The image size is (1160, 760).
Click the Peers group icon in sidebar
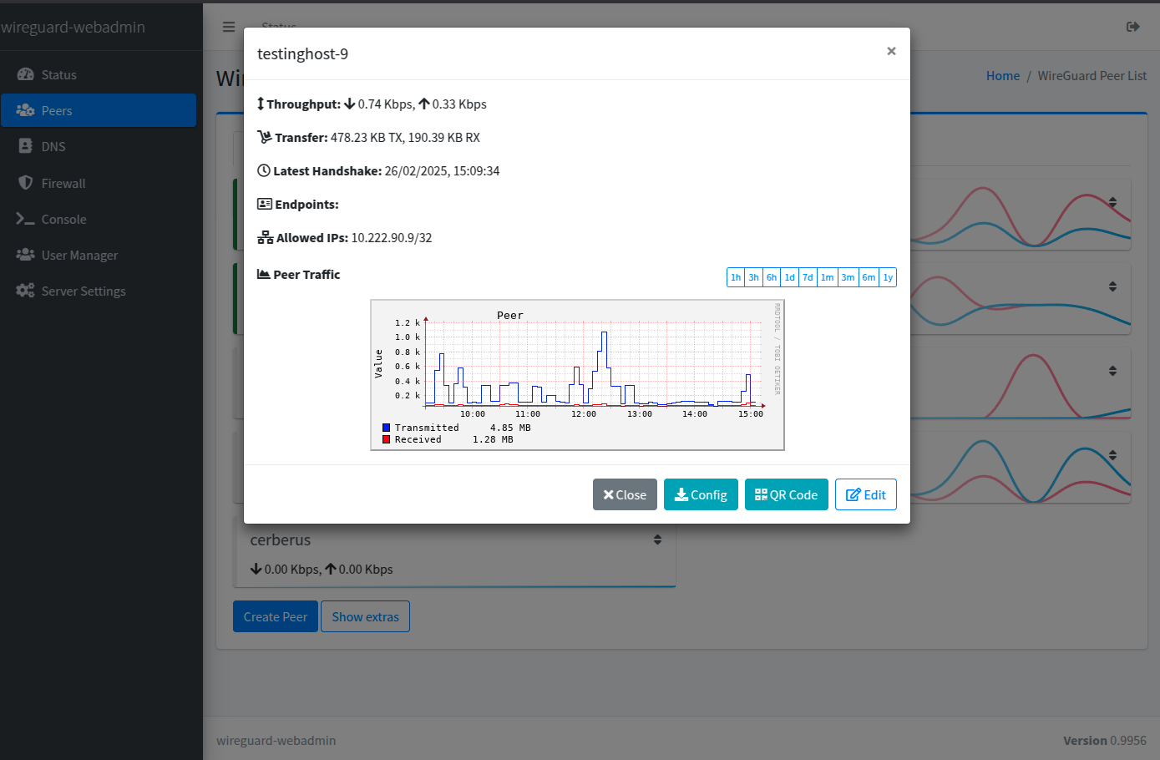click(x=25, y=110)
